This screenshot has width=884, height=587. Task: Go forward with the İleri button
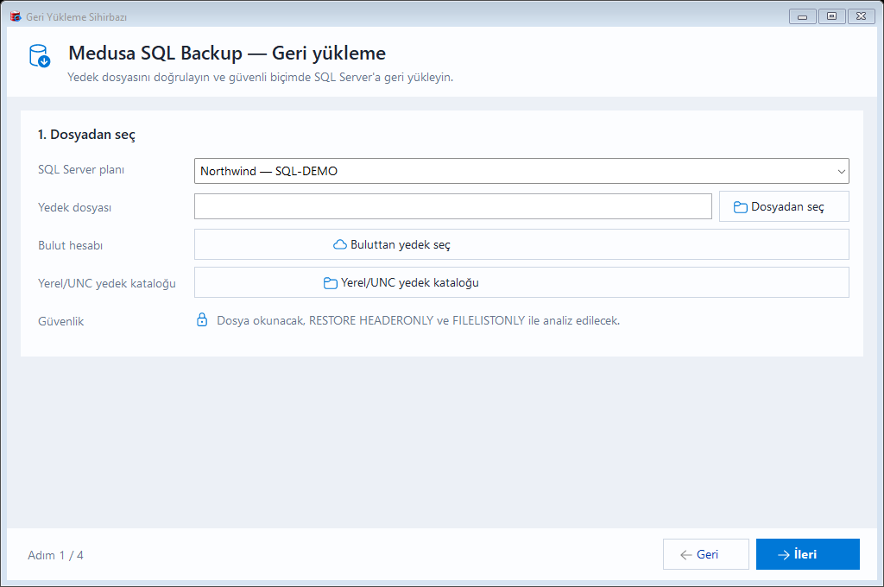[x=807, y=554]
